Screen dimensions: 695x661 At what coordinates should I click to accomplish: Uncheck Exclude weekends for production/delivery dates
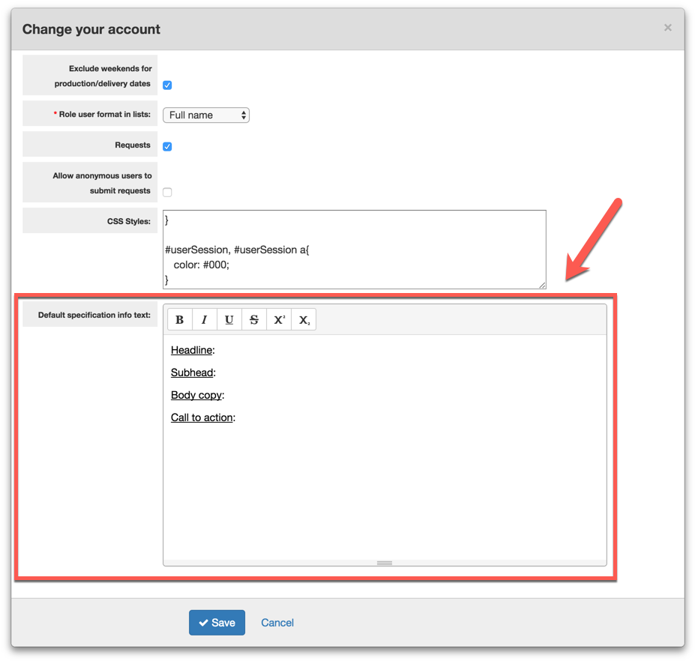(167, 85)
